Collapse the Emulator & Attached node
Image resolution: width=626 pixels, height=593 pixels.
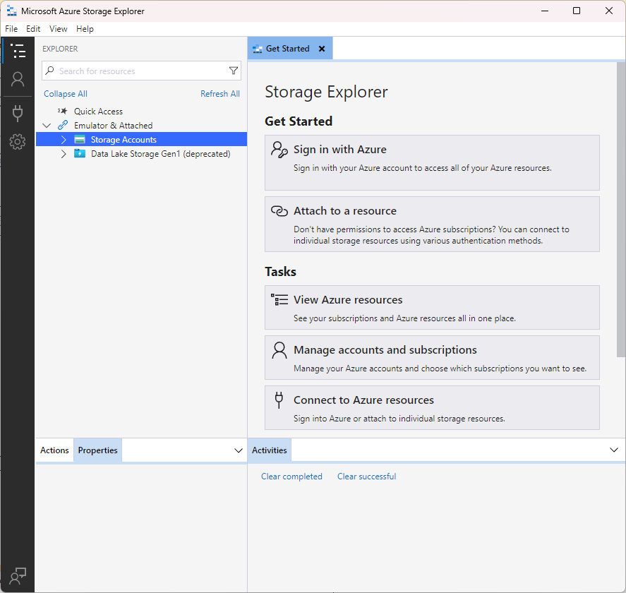click(47, 126)
